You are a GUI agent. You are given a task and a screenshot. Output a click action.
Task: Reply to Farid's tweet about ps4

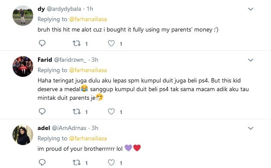click(42, 111)
